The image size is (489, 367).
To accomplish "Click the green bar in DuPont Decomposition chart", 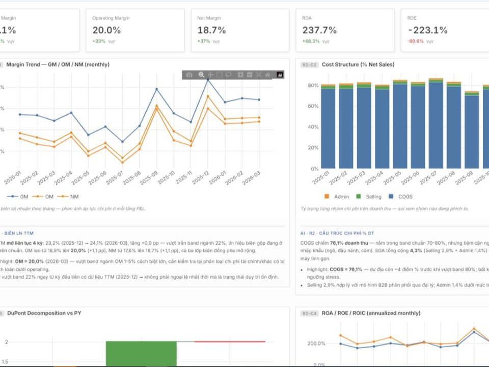I will [141, 354].
